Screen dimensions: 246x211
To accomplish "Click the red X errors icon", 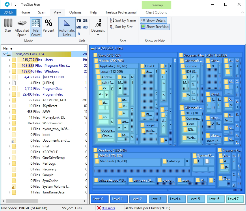I will tap(99, 208).
